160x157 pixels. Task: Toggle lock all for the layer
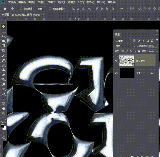click(139, 51)
